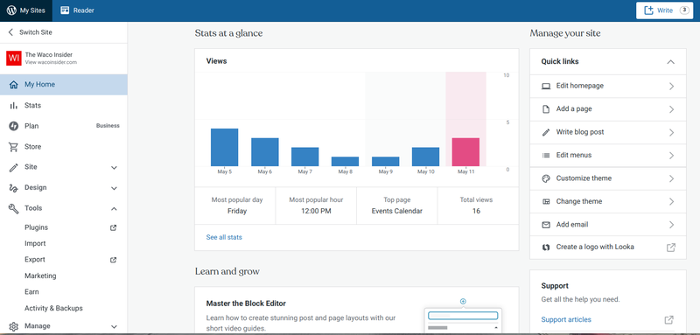Screen dimensions: 700x335
Task: Click Switch Site link
Action: click(36, 32)
